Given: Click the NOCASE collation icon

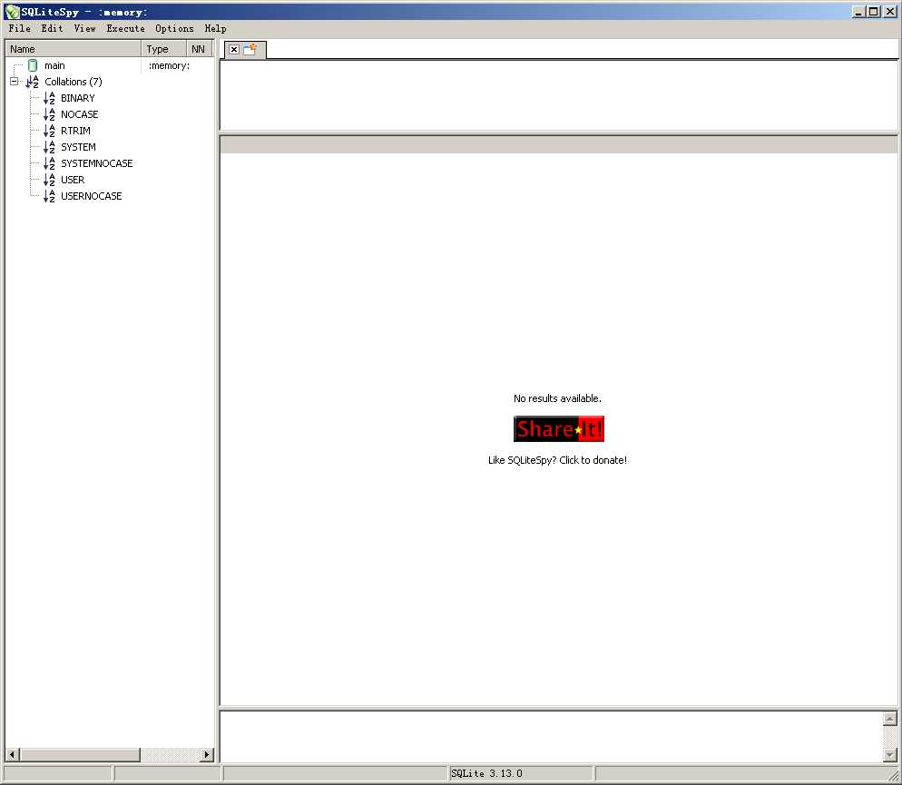Looking at the screenshot, I should tap(50, 114).
